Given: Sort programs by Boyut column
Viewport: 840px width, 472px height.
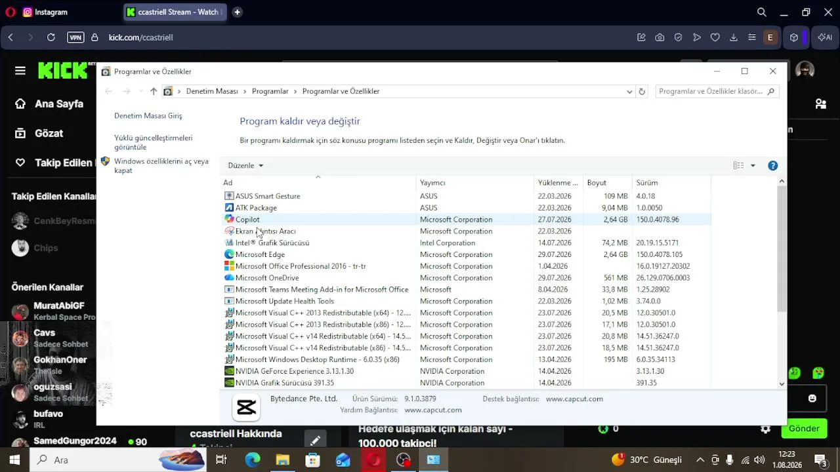Looking at the screenshot, I should pos(608,183).
